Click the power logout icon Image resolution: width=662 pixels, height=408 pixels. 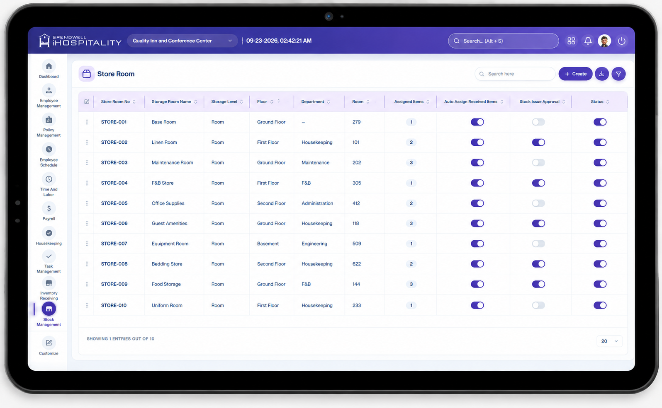[621, 41]
